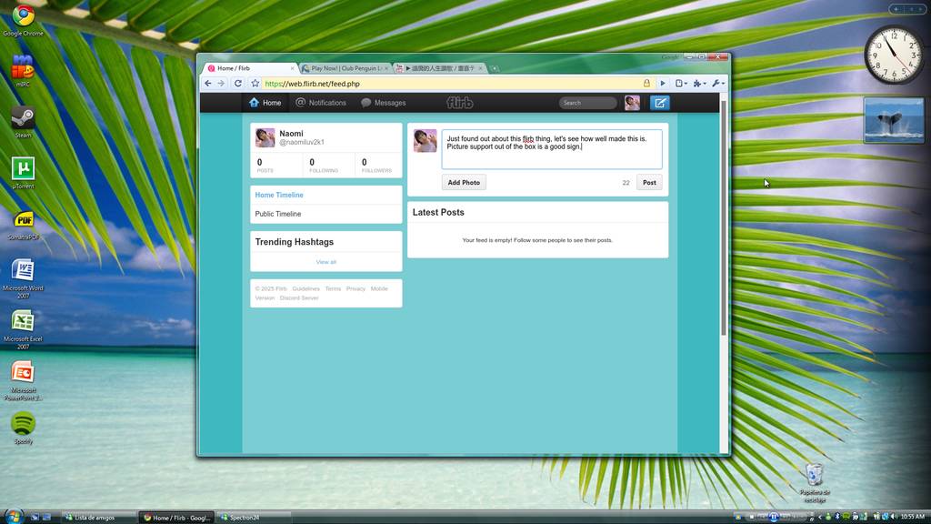Open a new browser tab

pos(495,68)
